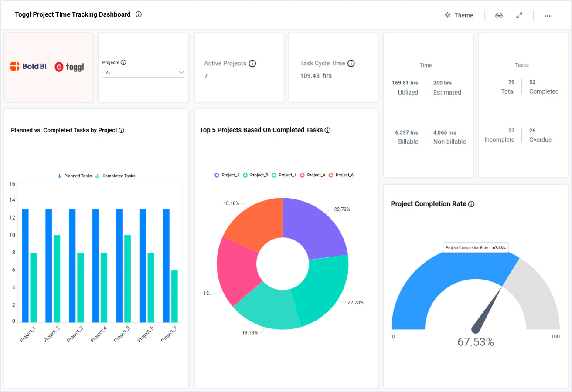Toggle Project_5 in the doughnut legend
This screenshot has height=392, width=572.
pos(255,175)
